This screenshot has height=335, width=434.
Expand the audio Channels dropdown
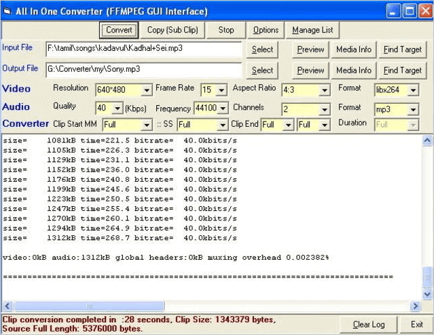[325, 109]
